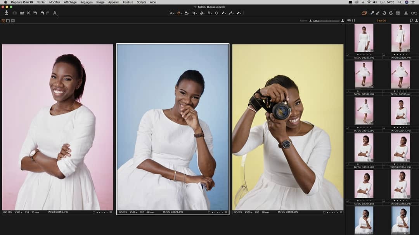Toggle the browser eye view icon
The width and height of the screenshot is (419, 235).
pyautogui.click(x=349, y=20)
